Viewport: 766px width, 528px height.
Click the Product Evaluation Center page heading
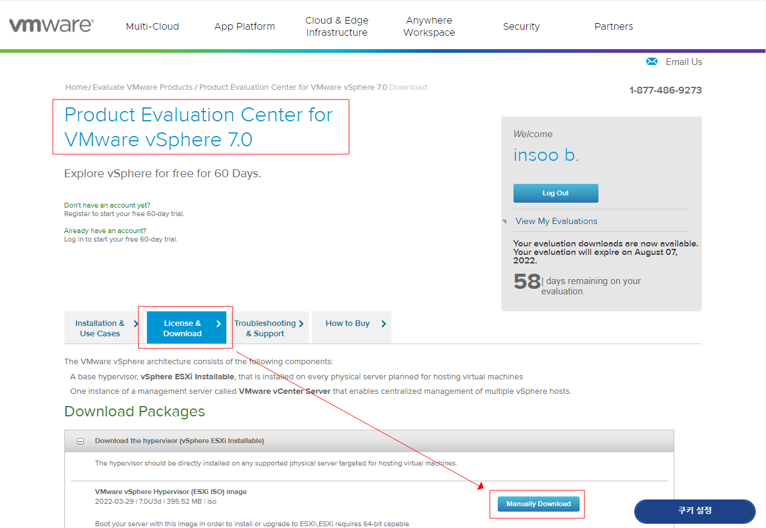pos(198,127)
